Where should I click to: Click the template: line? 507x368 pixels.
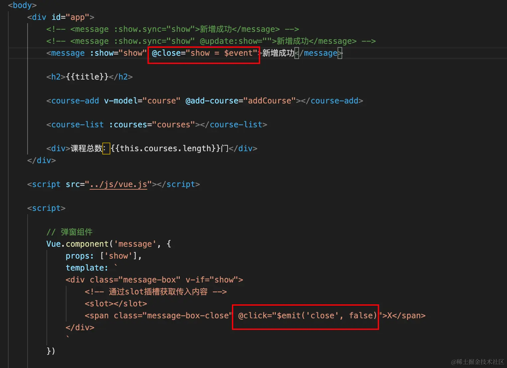91,268
